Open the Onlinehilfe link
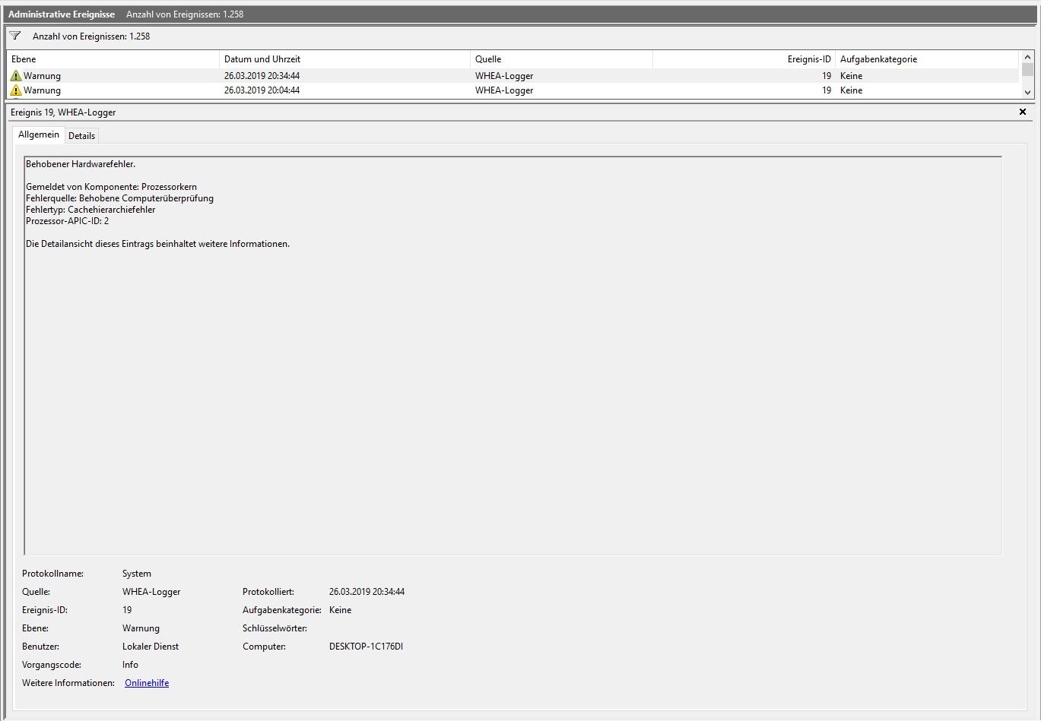The image size is (1041, 721). pyautogui.click(x=147, y=683)
